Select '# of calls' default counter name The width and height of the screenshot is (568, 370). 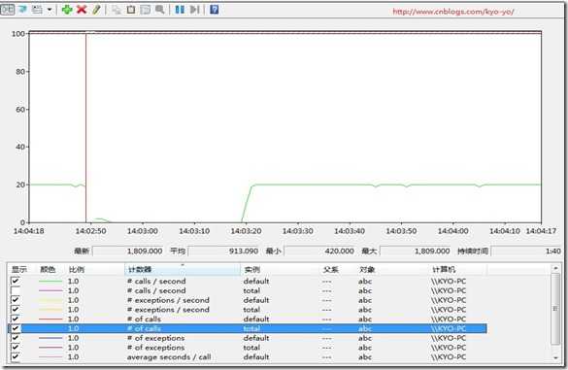coord(144,319)
